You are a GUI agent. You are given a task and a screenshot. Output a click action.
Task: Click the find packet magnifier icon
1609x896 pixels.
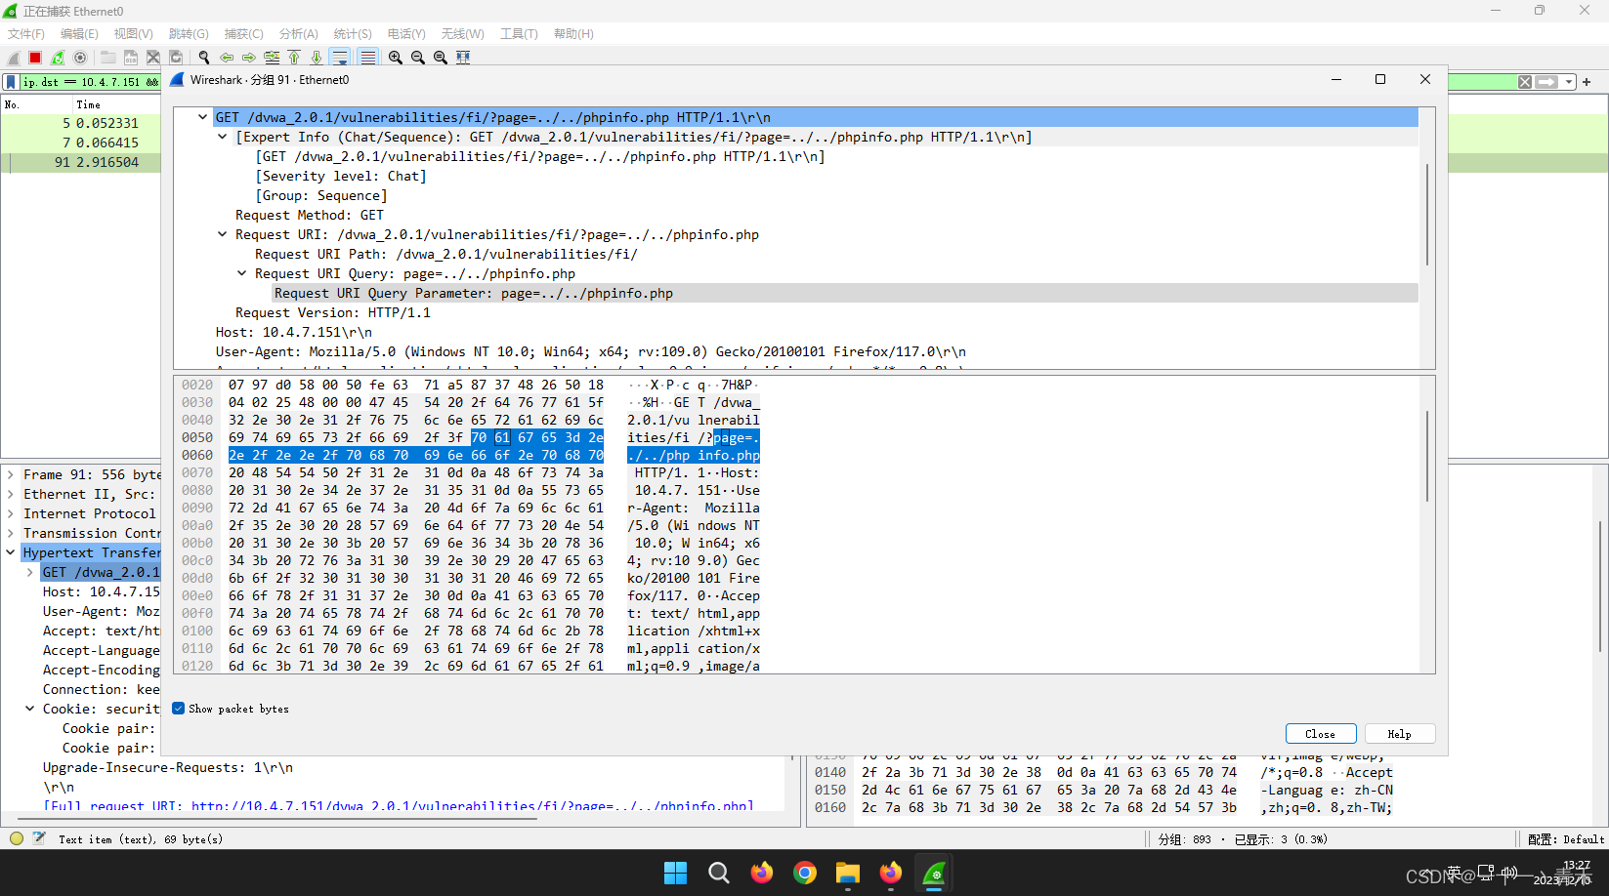[x=203, y=58]
